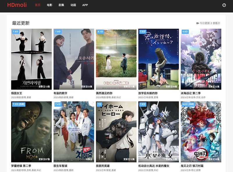Click the 2023/日本/家庭,悬疑 genre text

[106, 170]
